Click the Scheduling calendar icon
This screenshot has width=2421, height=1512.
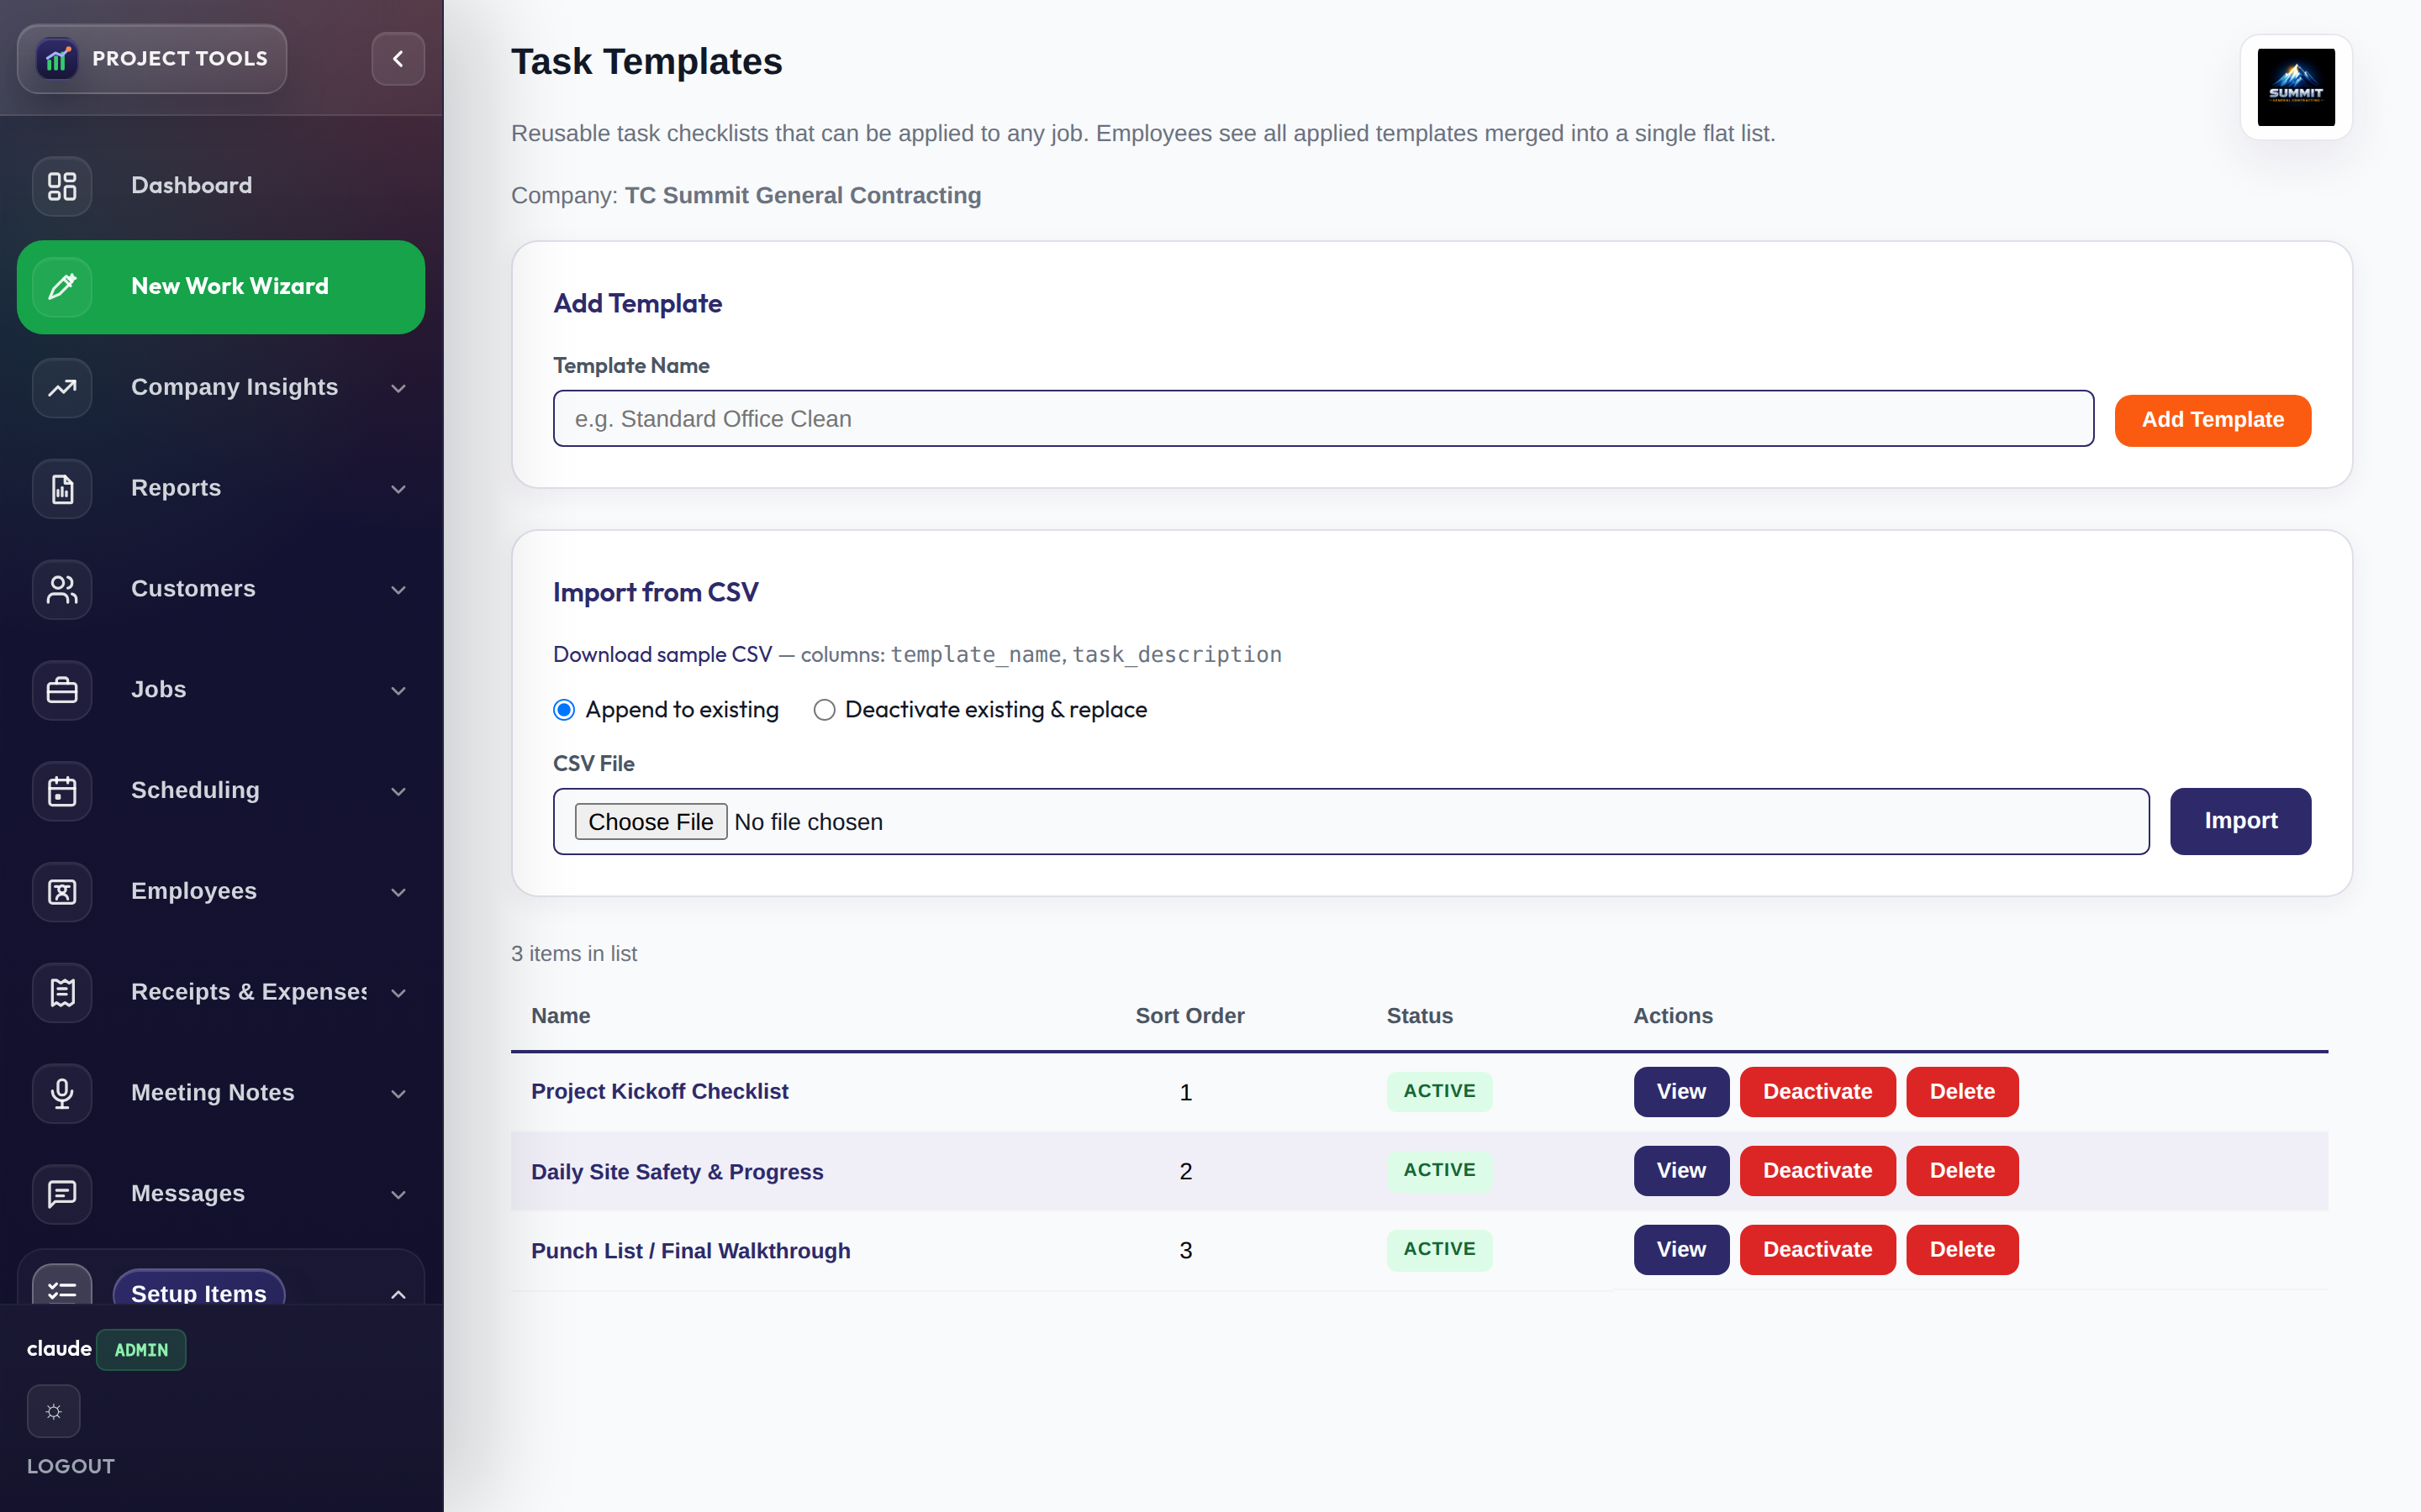(62, 791)
